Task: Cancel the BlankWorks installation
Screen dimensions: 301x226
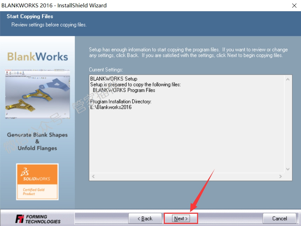Action: point(280,218)
